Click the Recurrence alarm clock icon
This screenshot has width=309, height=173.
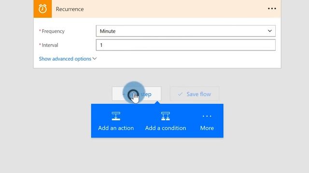click(x=42, y=9)
